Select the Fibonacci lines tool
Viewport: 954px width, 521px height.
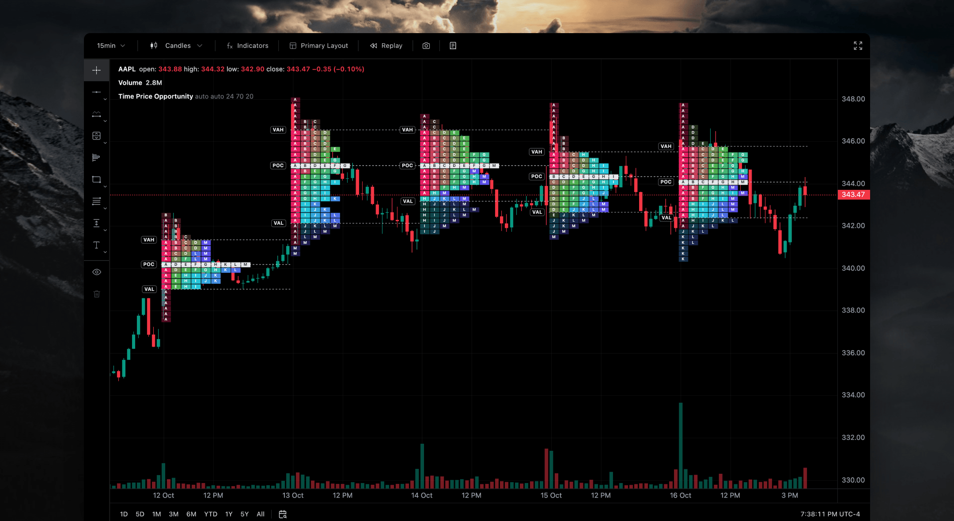96,201
